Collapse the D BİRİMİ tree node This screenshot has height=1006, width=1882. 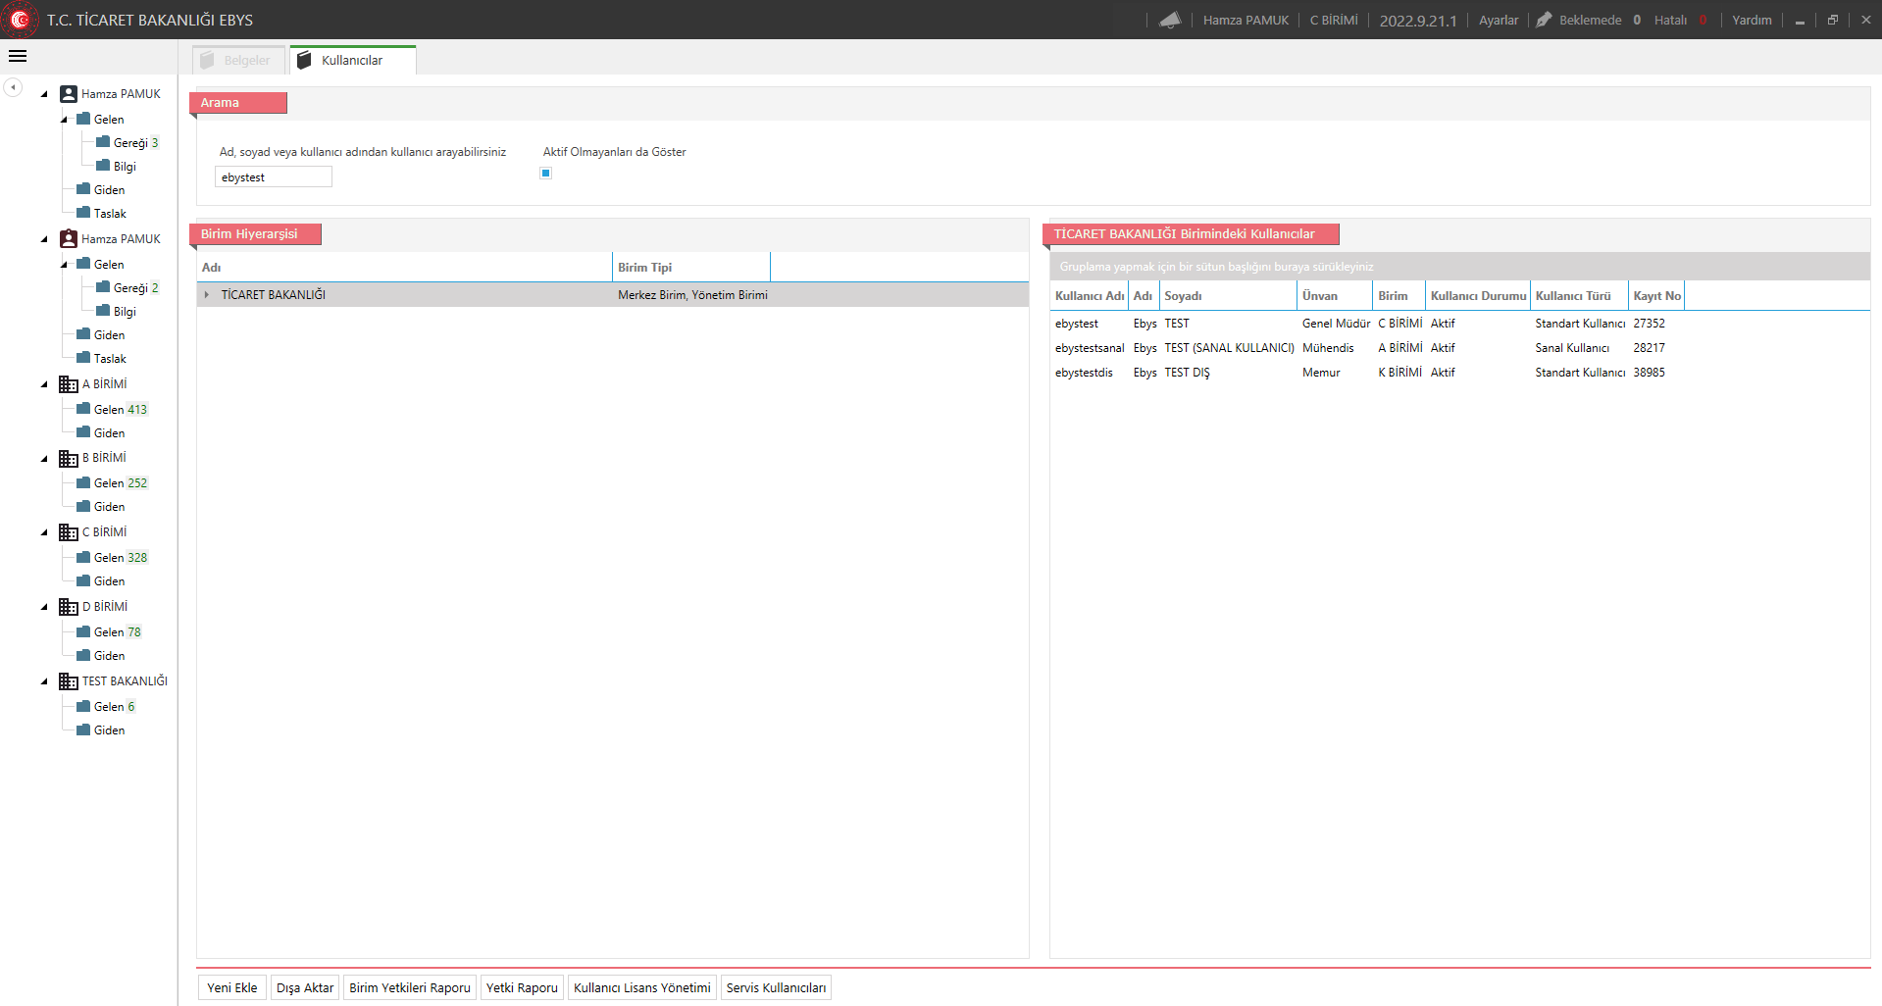click(x=44, y=607)
